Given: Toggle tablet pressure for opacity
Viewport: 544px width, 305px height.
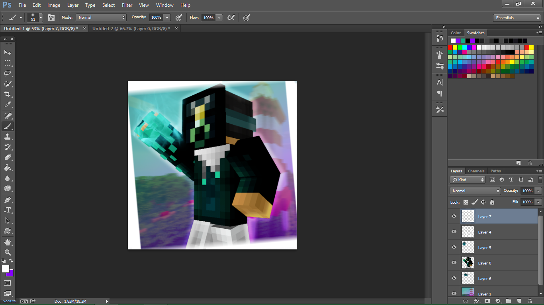Looking at the screenshot, I should (x=179, y=17).
